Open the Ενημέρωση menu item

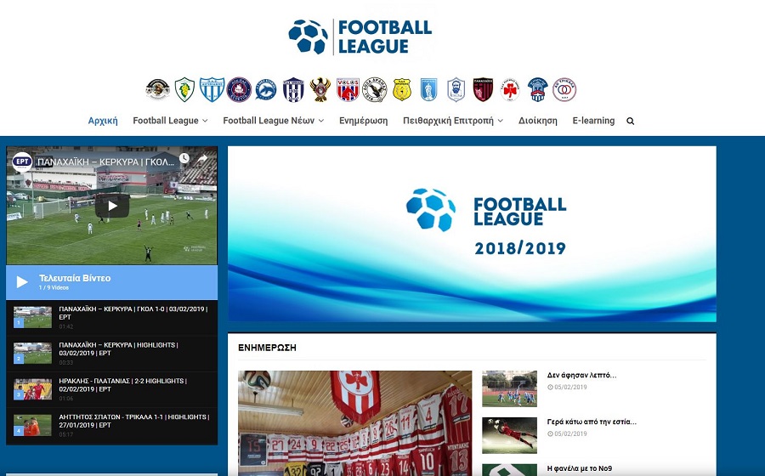click(364, 121)
